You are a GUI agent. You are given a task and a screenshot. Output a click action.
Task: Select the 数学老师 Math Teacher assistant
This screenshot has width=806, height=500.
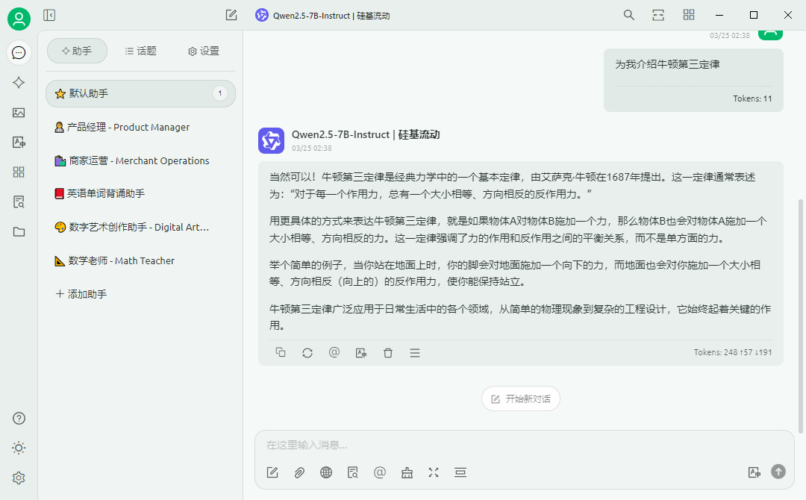pos(119,260)
